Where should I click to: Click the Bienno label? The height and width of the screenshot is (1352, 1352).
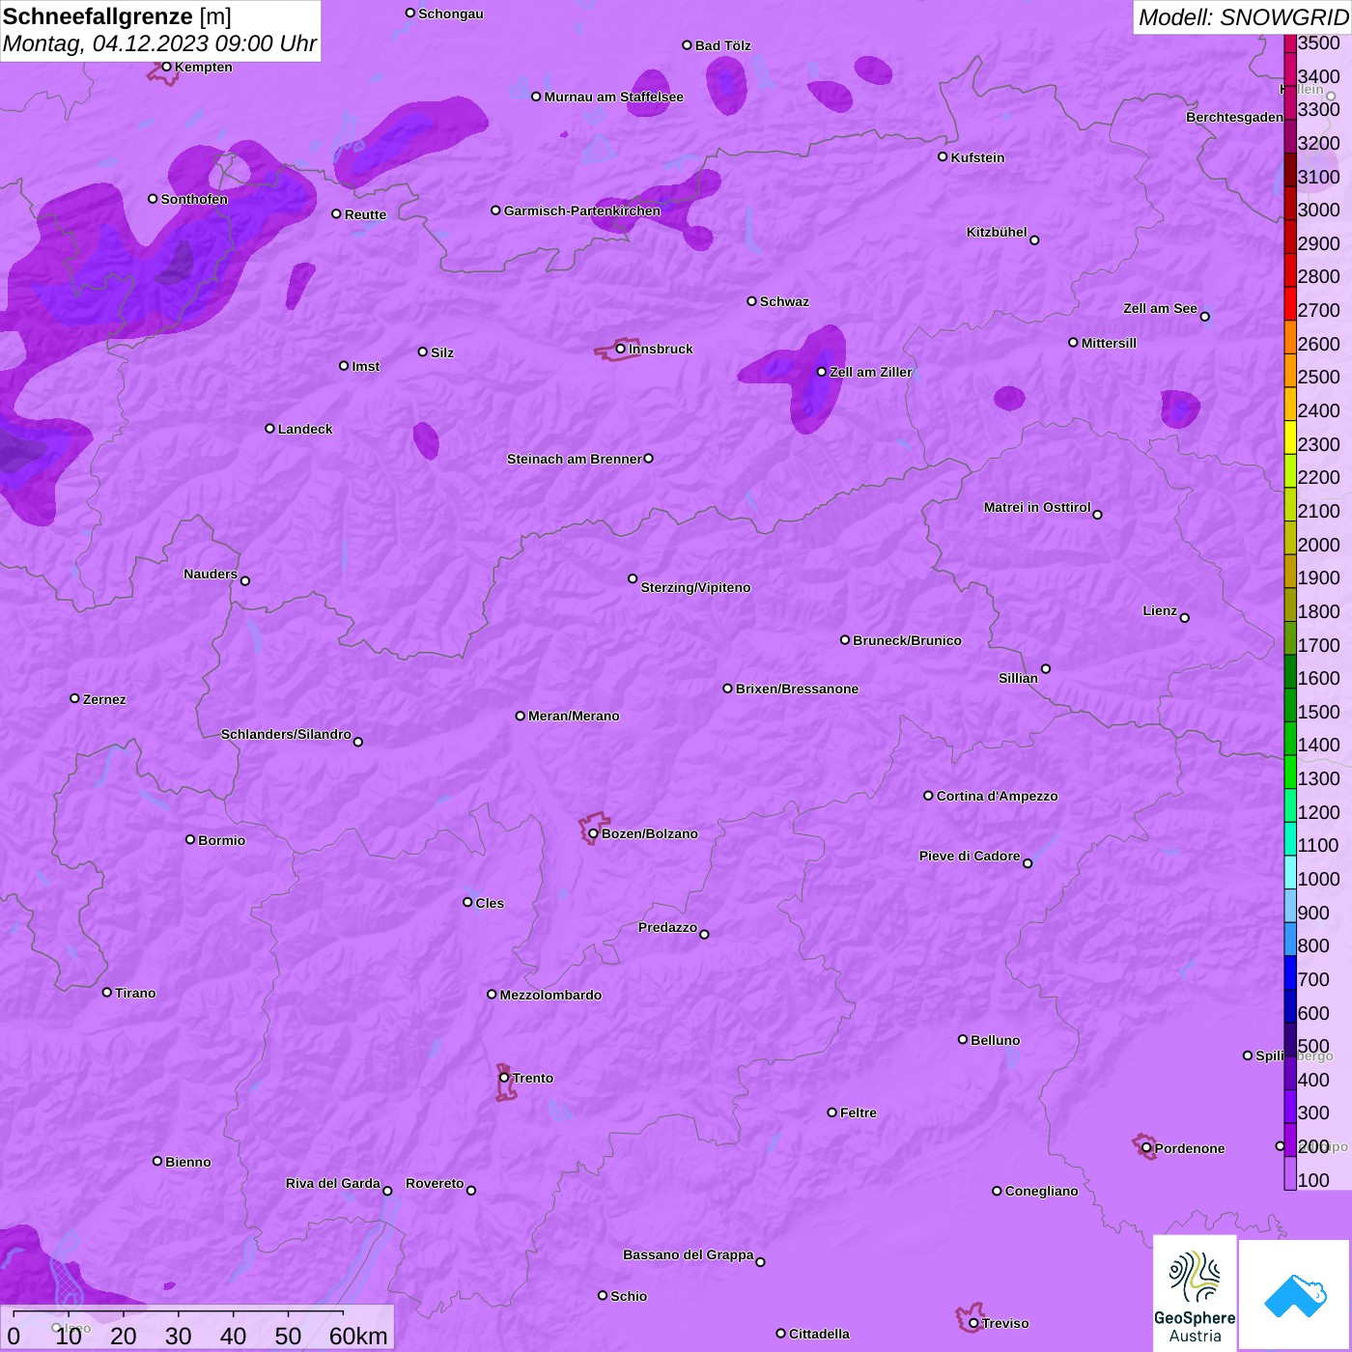(187, 1162)
